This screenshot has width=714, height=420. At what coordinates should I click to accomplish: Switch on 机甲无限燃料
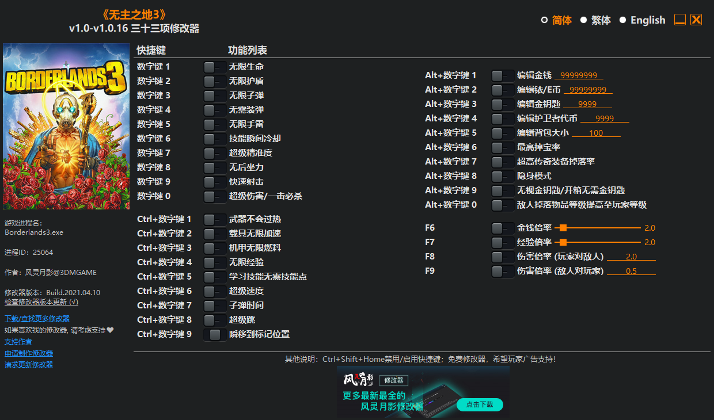coord(215,248)
